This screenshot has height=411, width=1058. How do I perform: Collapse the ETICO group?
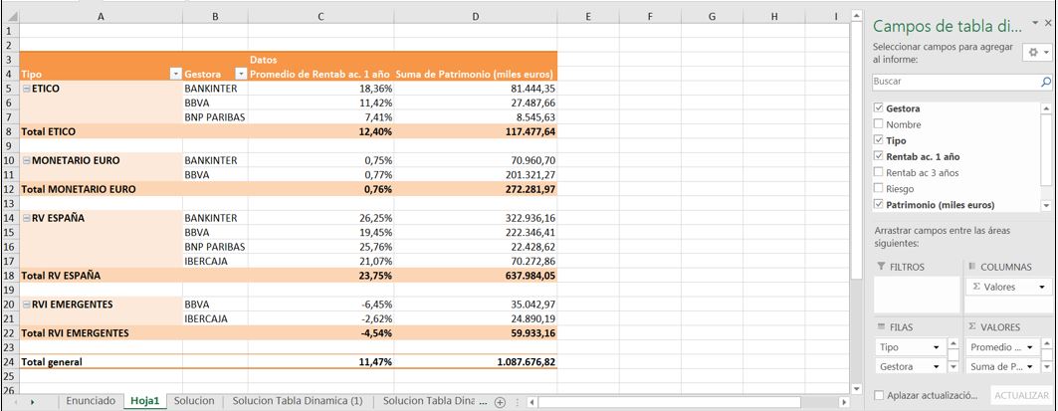[x=27, y=89]
